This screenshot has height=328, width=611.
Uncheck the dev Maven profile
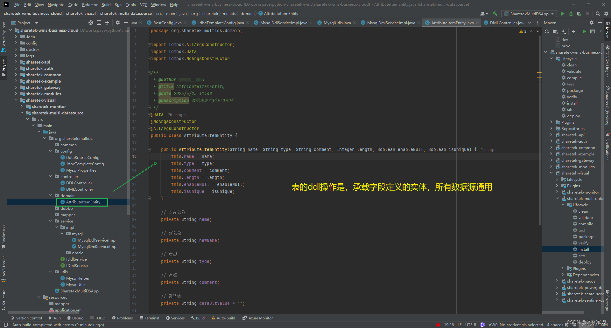point(558,39)
